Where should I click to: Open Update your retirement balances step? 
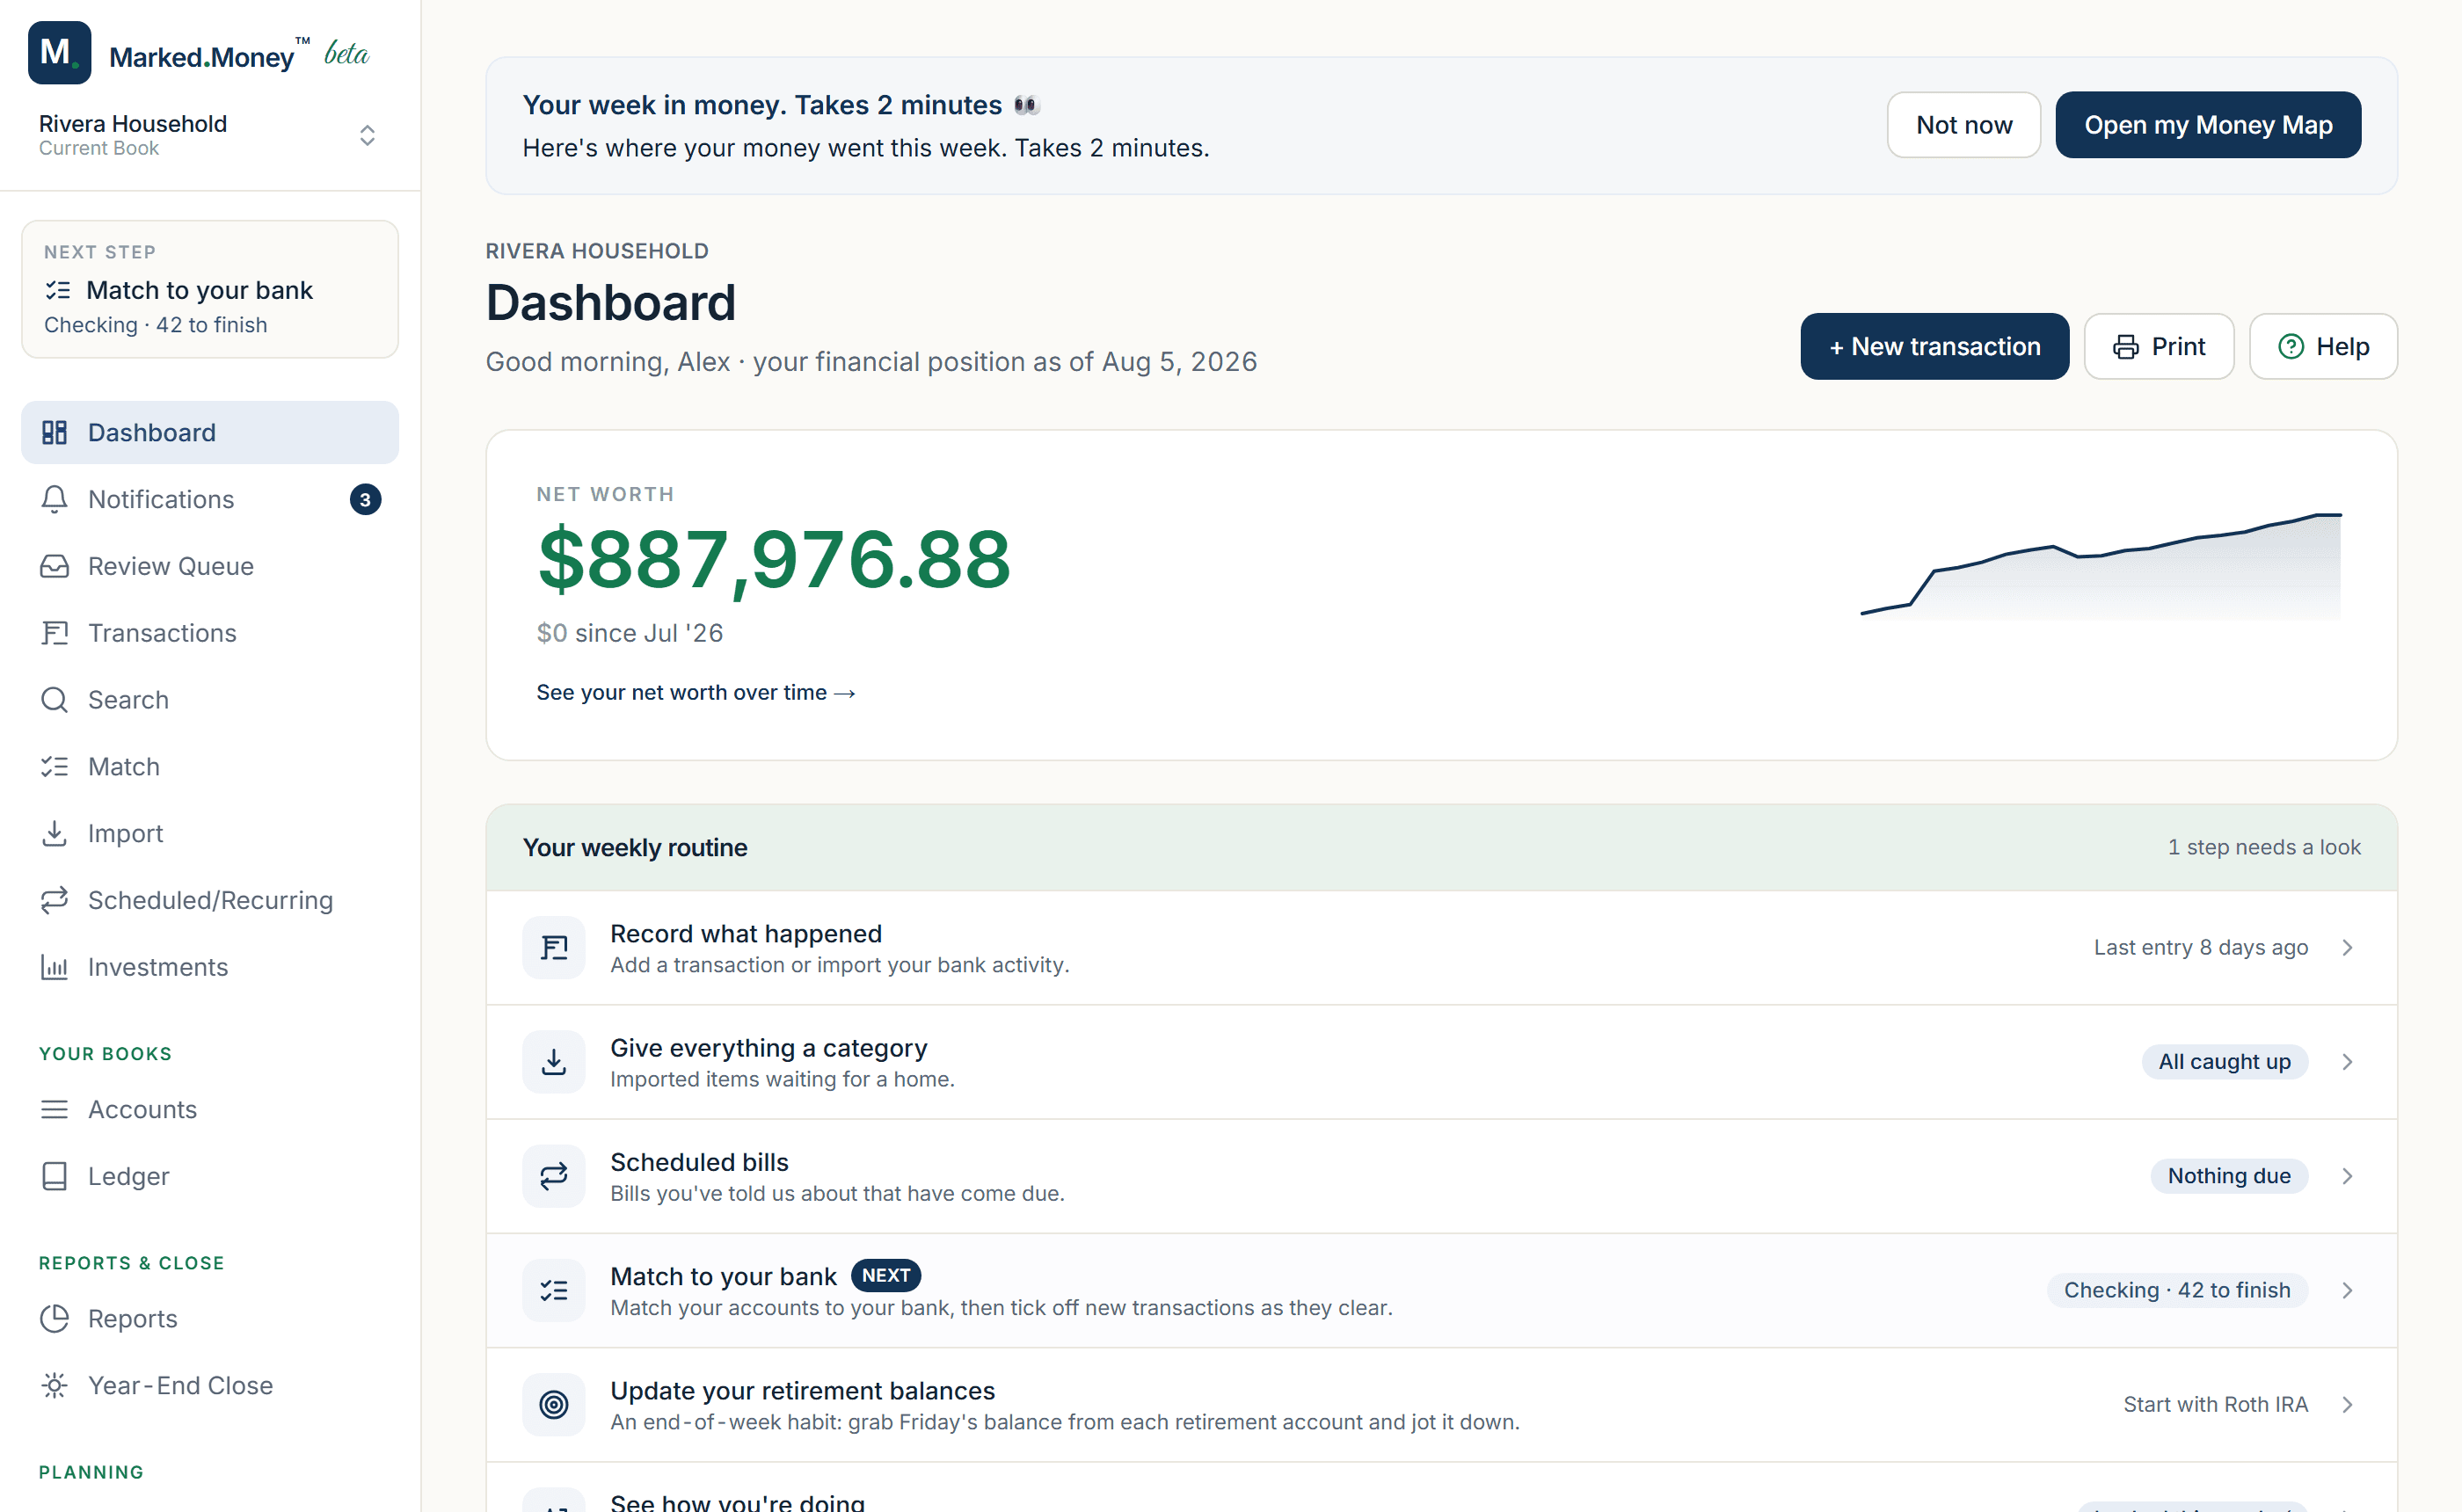[1440, 1404]
